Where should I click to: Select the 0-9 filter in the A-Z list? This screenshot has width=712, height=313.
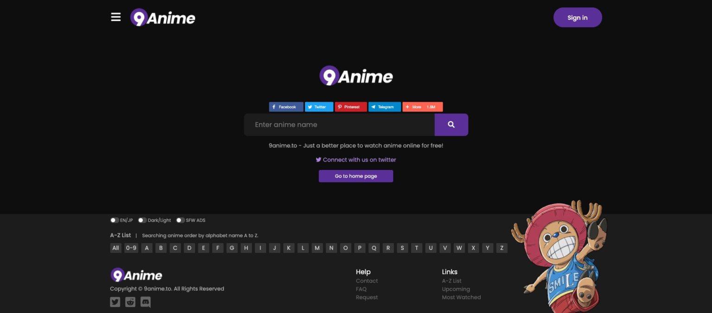point(131,248)
